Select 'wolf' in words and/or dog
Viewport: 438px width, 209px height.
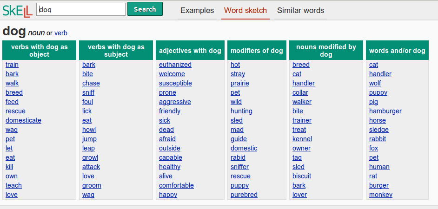coord(375,83)
